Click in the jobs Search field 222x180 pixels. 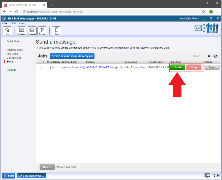(199, 56)
